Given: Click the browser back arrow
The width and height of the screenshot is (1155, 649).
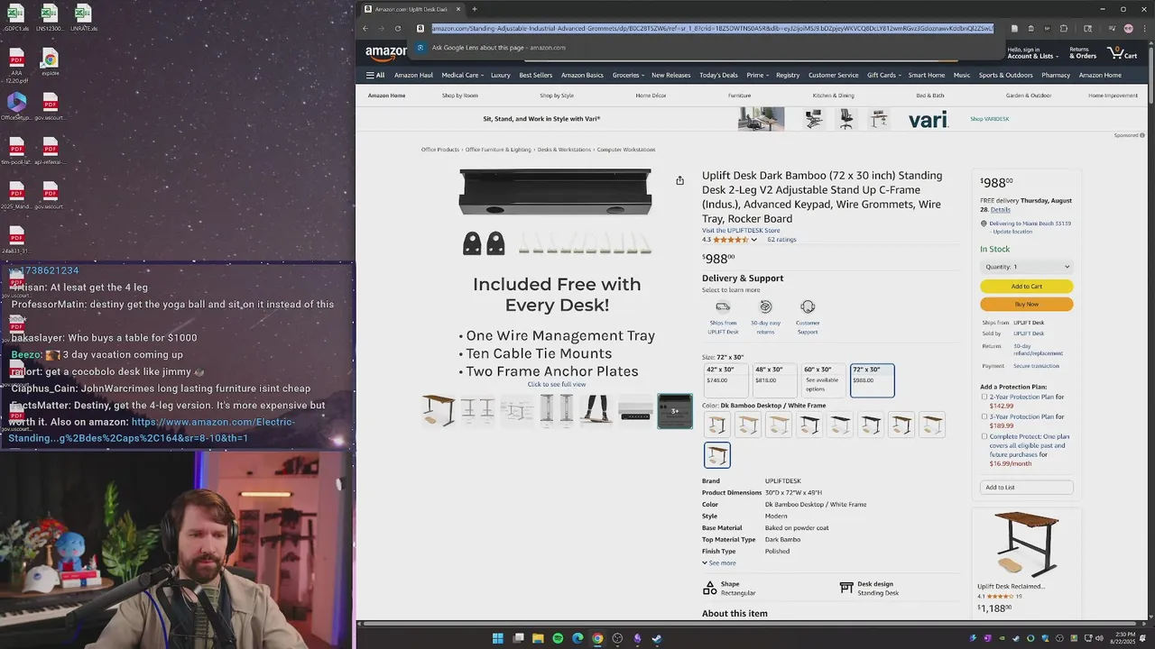Looking at the screenshot, I should pyautogui.click(x=365, y=28).
